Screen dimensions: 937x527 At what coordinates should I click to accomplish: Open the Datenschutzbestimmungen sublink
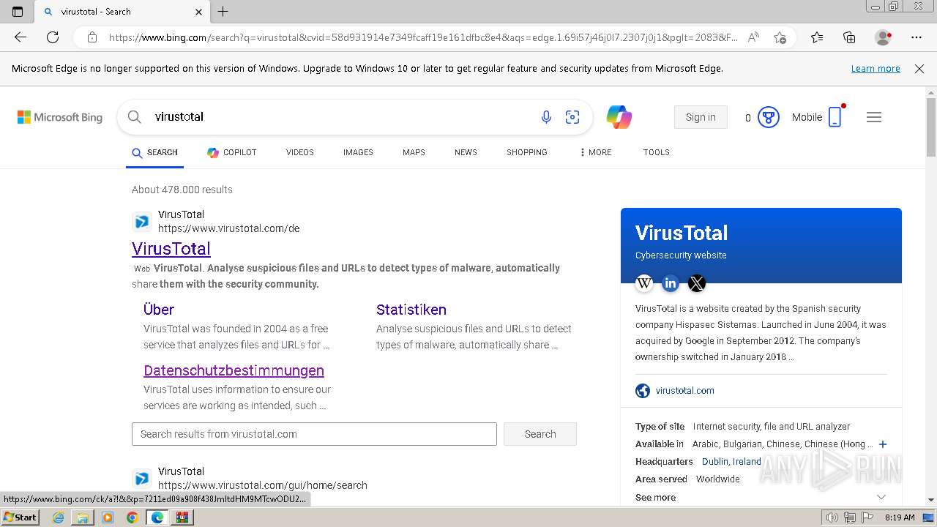[234, 370]
